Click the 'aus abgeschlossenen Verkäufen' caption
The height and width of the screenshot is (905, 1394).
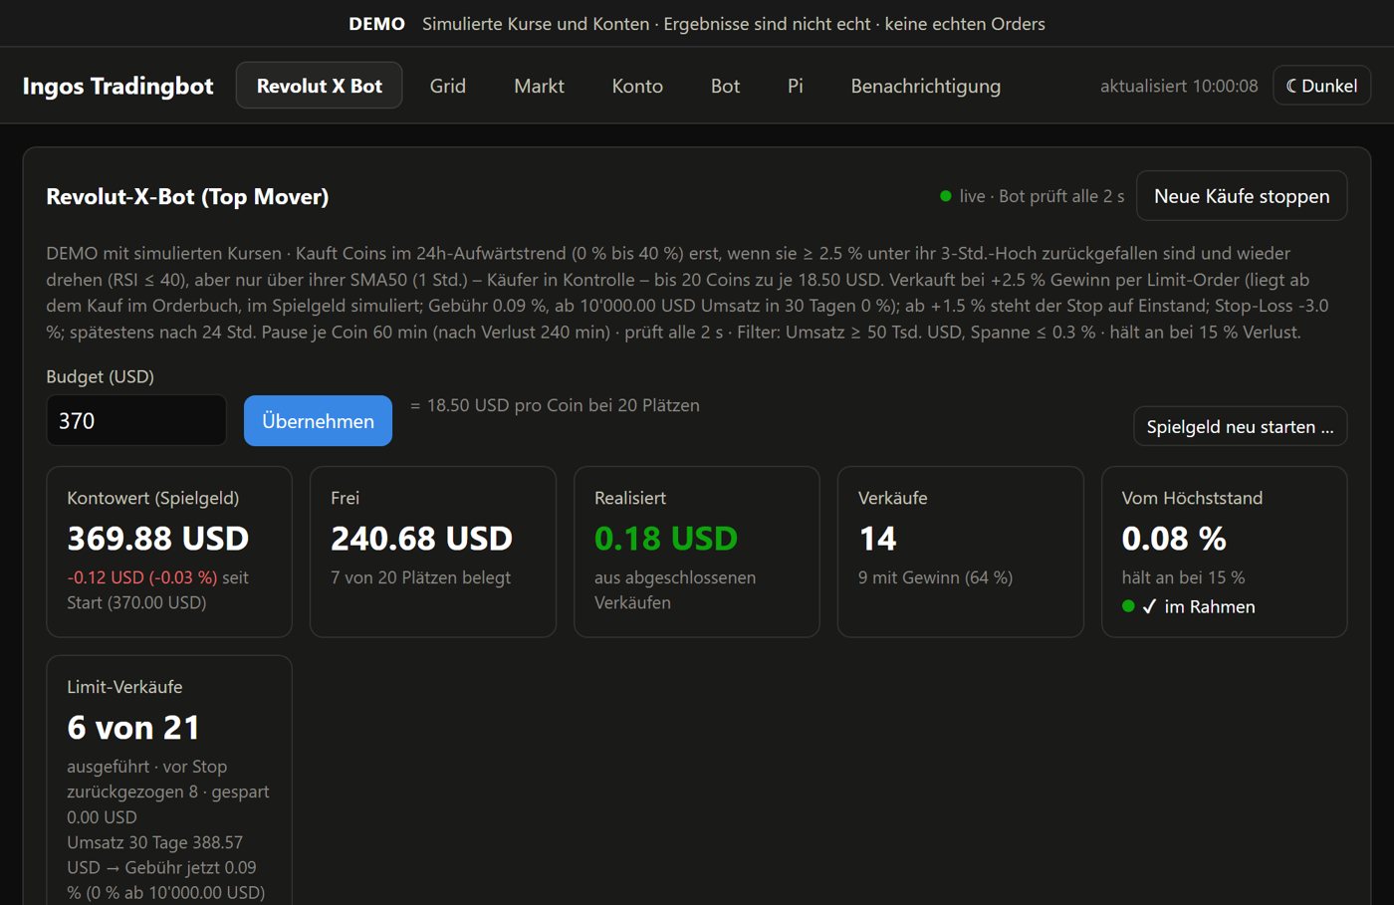click(x=675, y=590)
